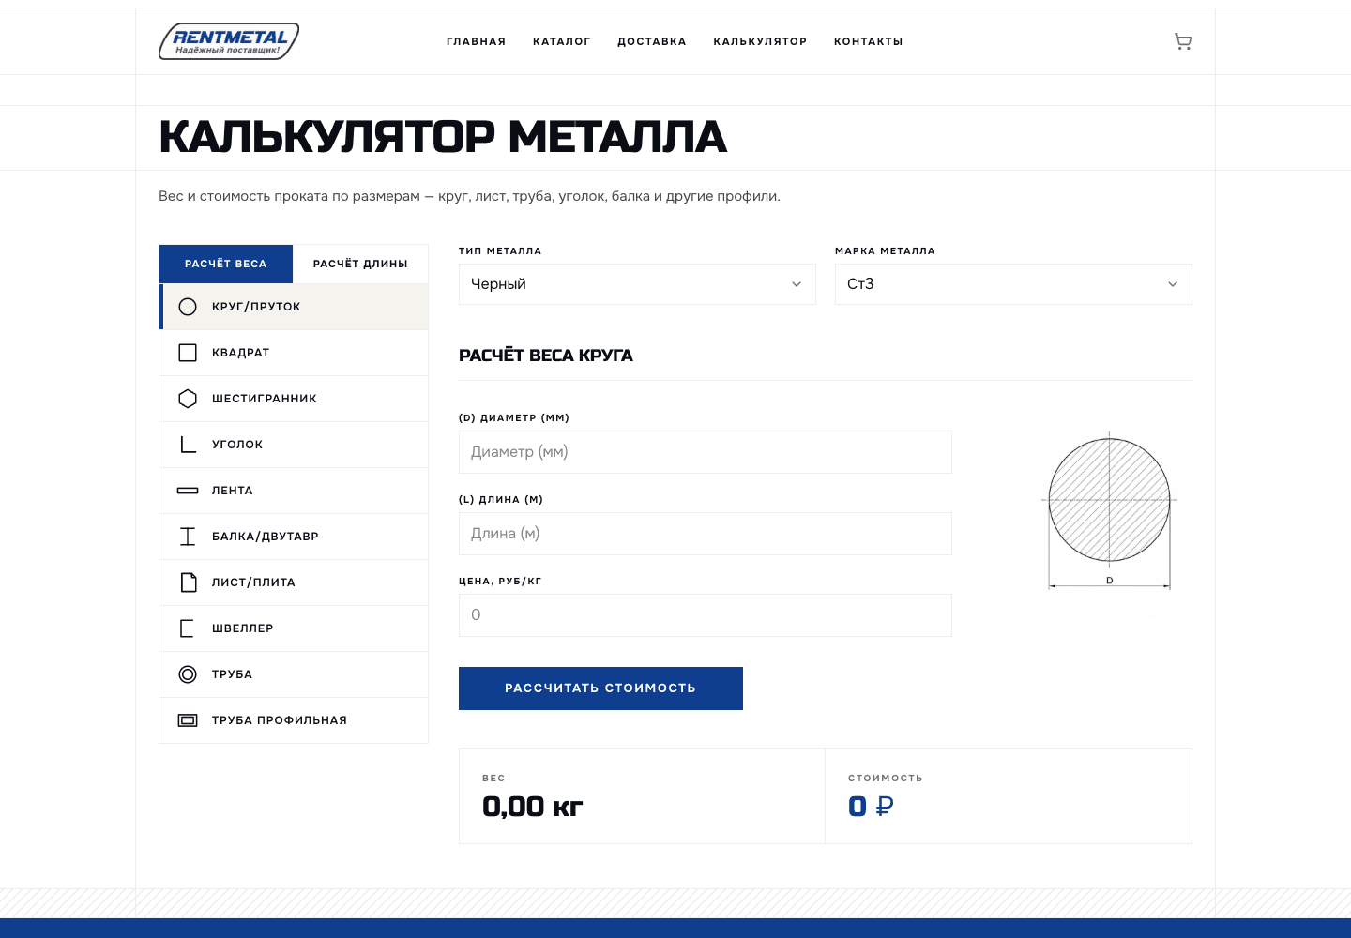
Task: Click Рассчитать стоимость button
Action: click(600, 688)
